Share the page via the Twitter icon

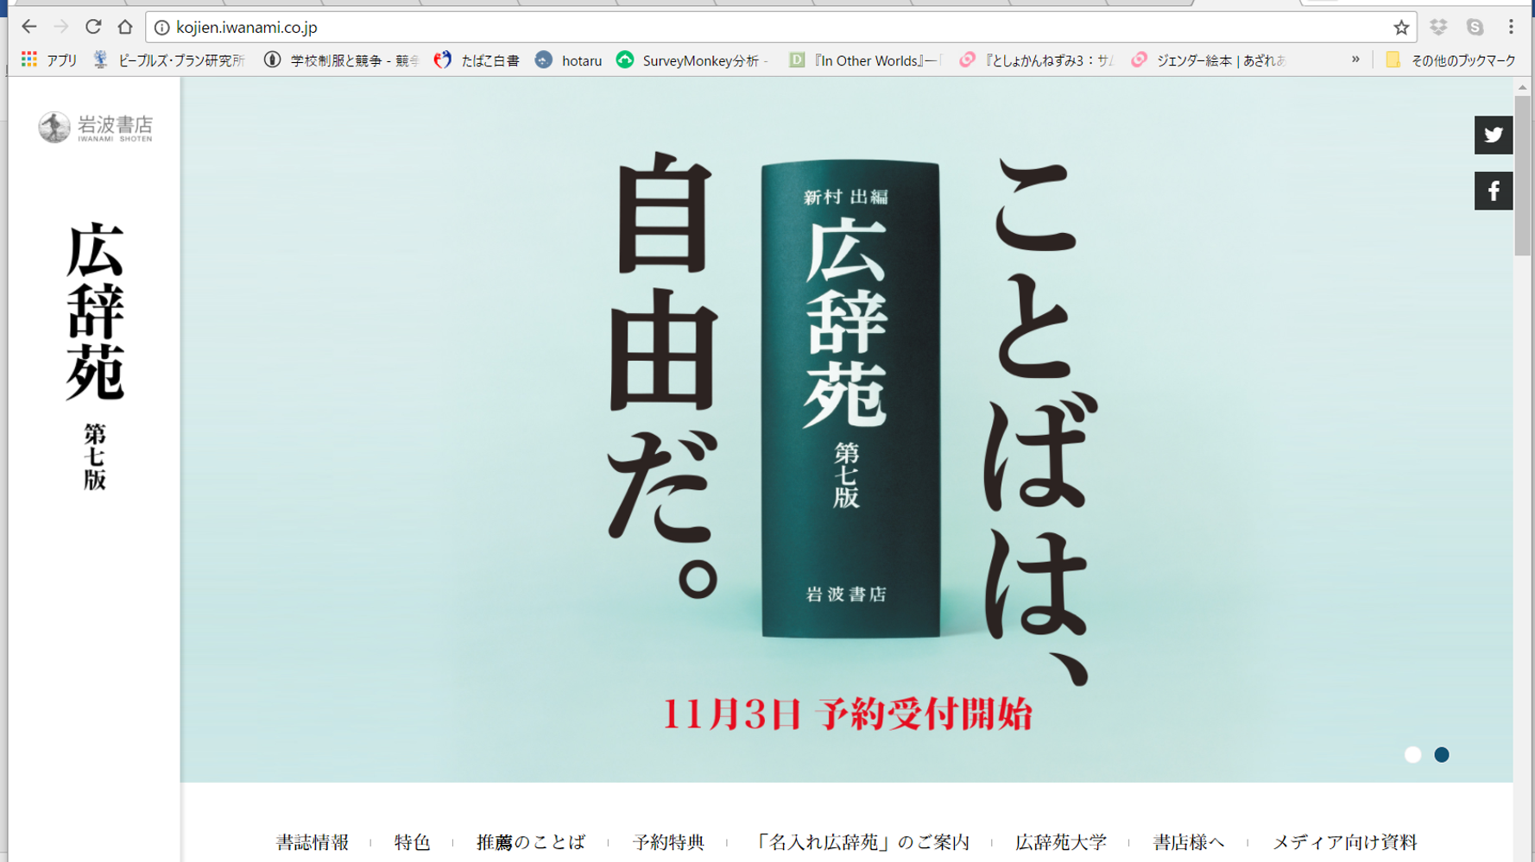coord(1493,135)
